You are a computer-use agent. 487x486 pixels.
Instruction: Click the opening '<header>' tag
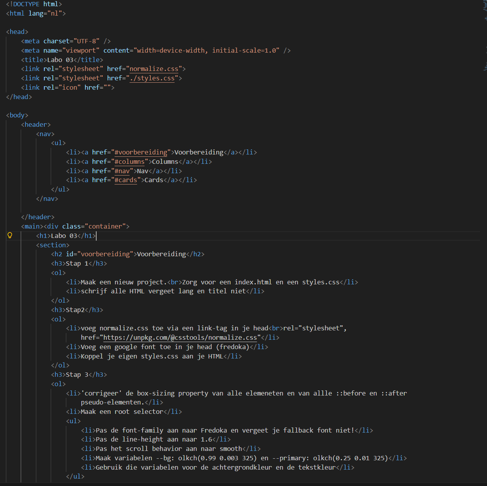pyautogui.click(x=36, y=125)
